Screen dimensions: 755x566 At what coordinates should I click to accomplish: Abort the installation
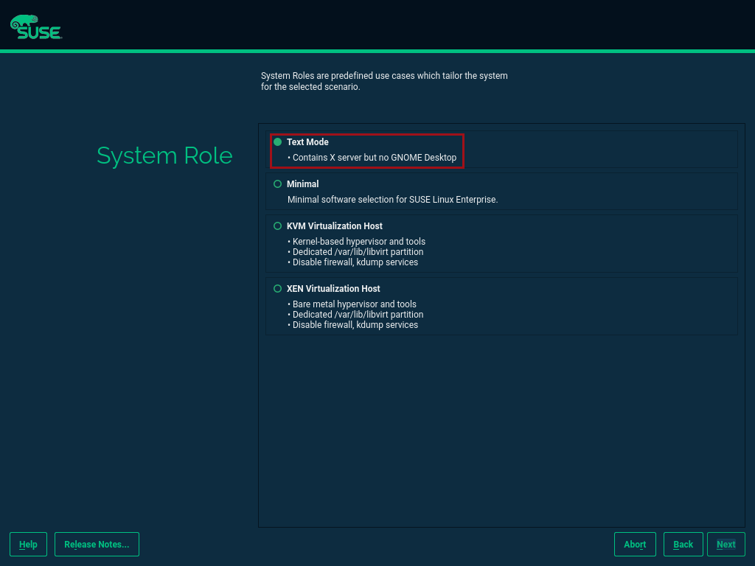635,544
